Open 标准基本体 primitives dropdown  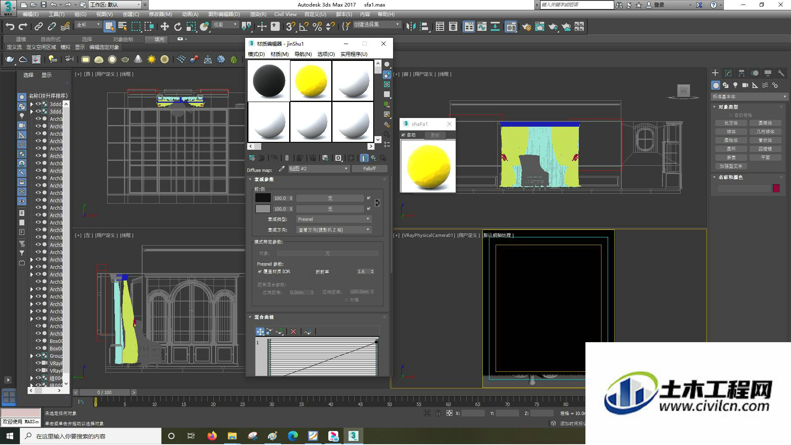pyautogui.click(x=749, y=97)
